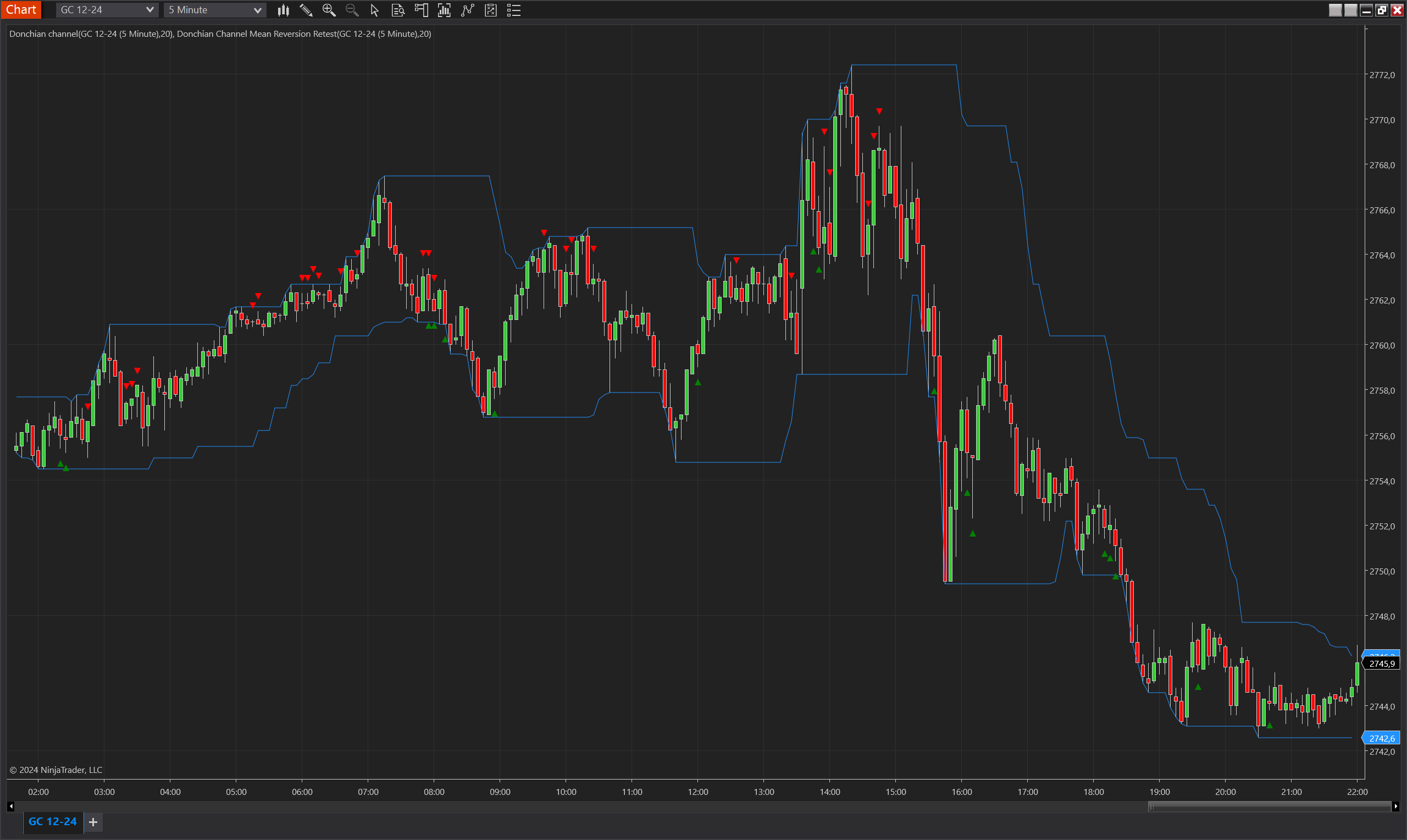Add a new chart tab with plus
Screen dimensions: 1407x840
point(93,822)
